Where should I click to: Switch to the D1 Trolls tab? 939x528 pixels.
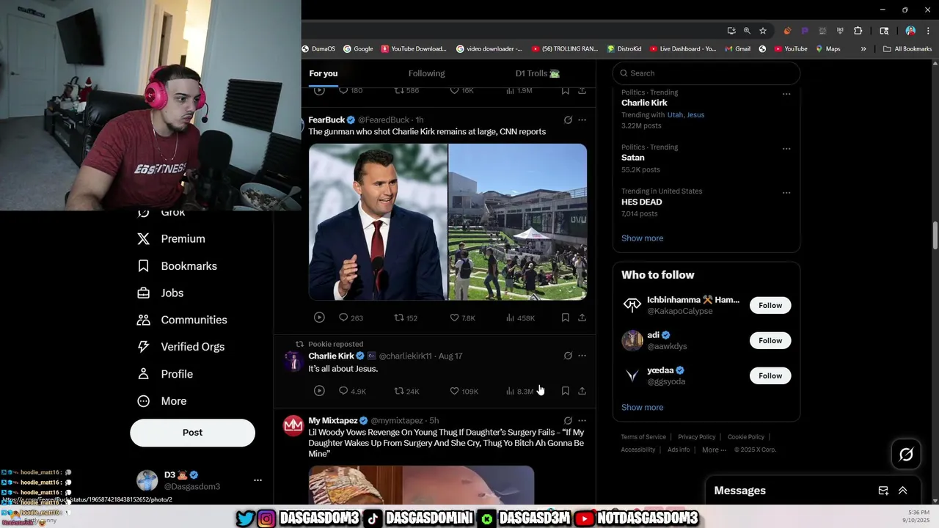(538, 73)
